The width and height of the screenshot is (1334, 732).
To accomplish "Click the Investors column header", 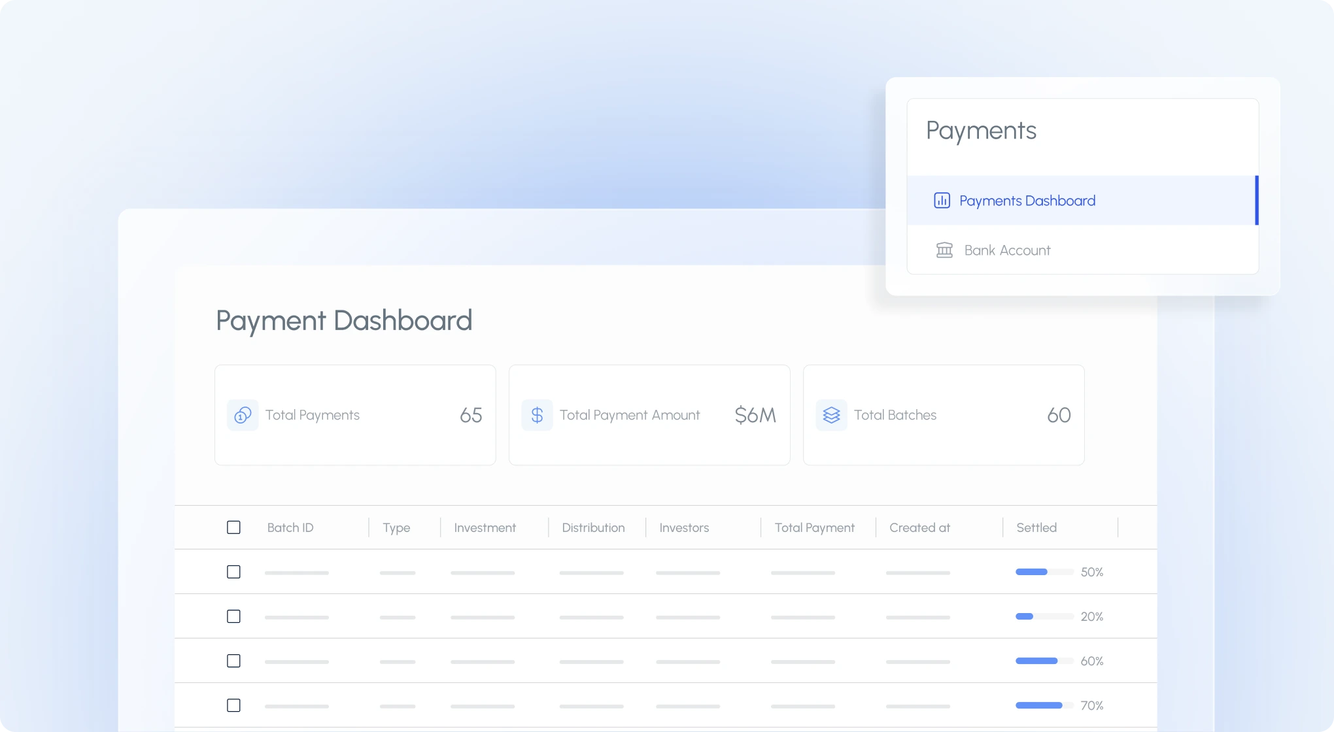I will click(684, 527).
